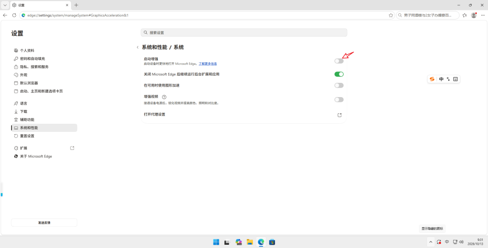Image resolution: width=488 pixels, height=248 pixels.
Task: Open the favorites list icon
Action: tap(465, 15)
